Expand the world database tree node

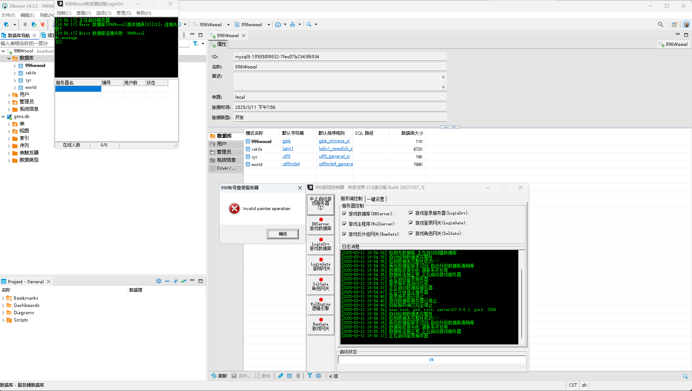pos(15,88)
